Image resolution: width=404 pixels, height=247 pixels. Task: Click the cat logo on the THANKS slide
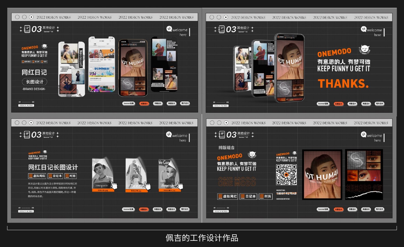(364, 50)
